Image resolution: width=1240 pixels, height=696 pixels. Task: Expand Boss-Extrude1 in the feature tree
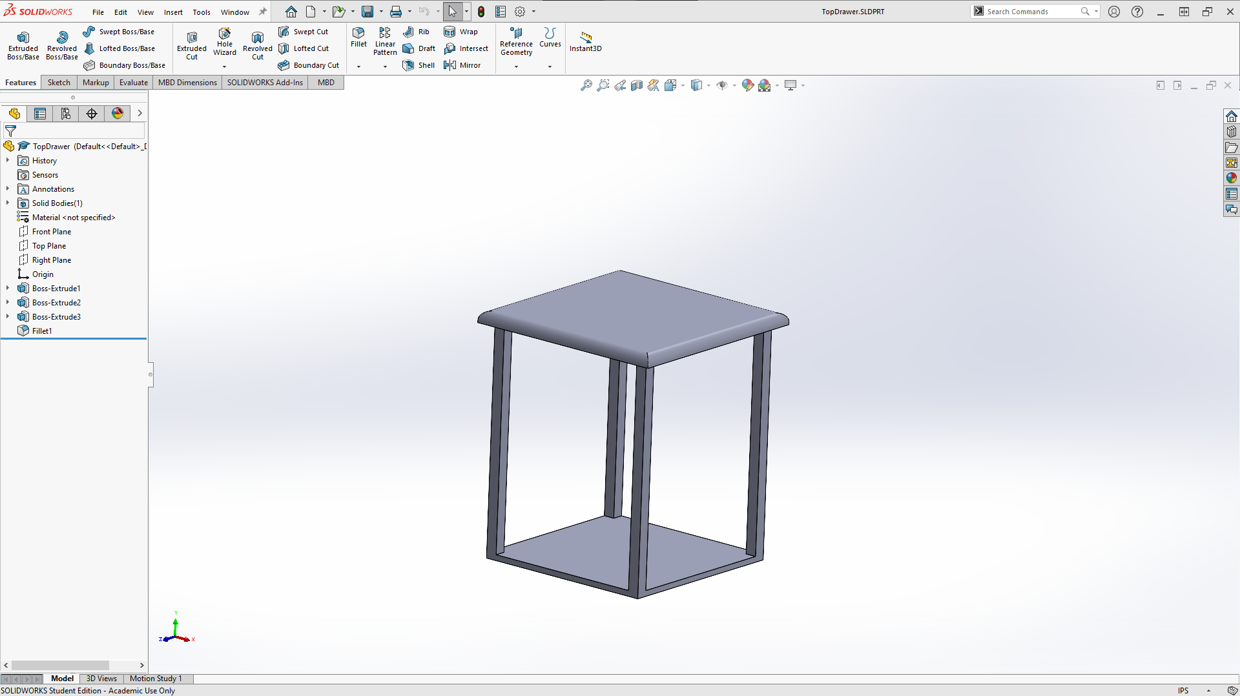[x=7, y=288]
